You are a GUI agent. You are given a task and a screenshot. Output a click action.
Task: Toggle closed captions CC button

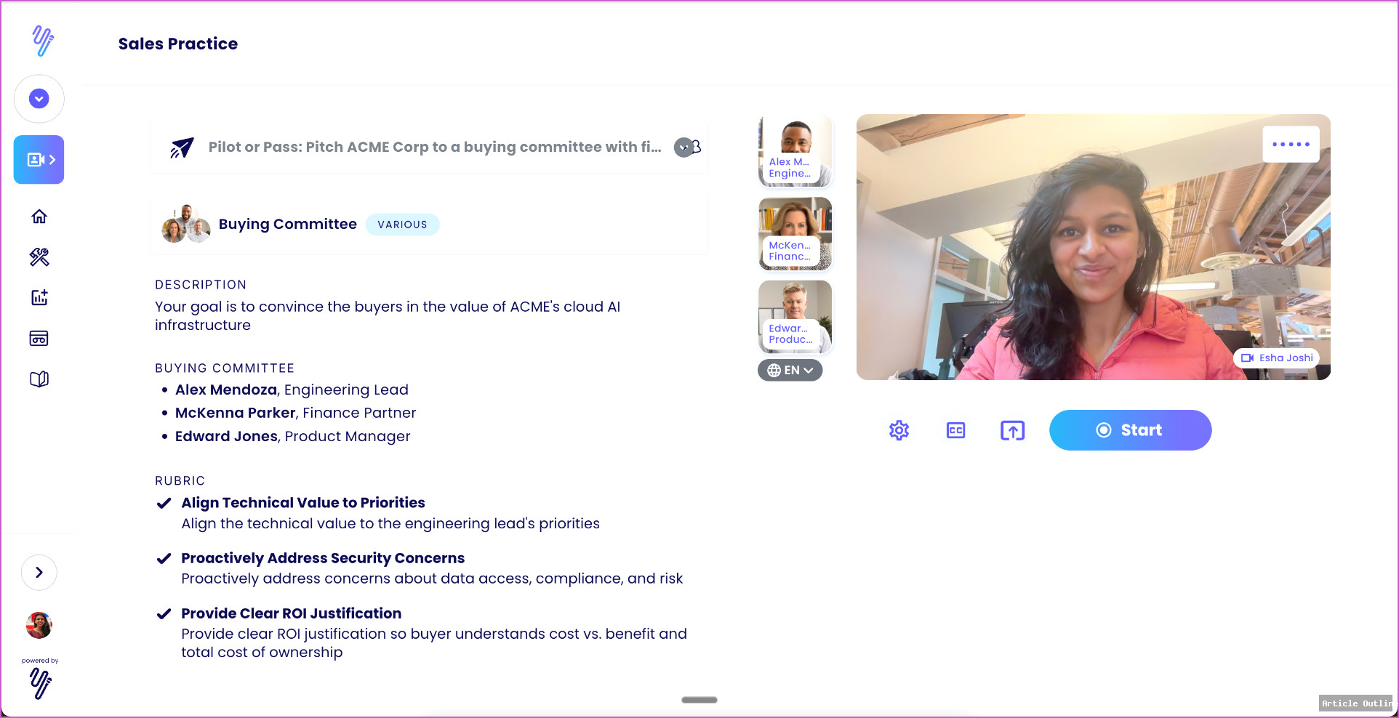pyautogui.click(x=955, y=430)
